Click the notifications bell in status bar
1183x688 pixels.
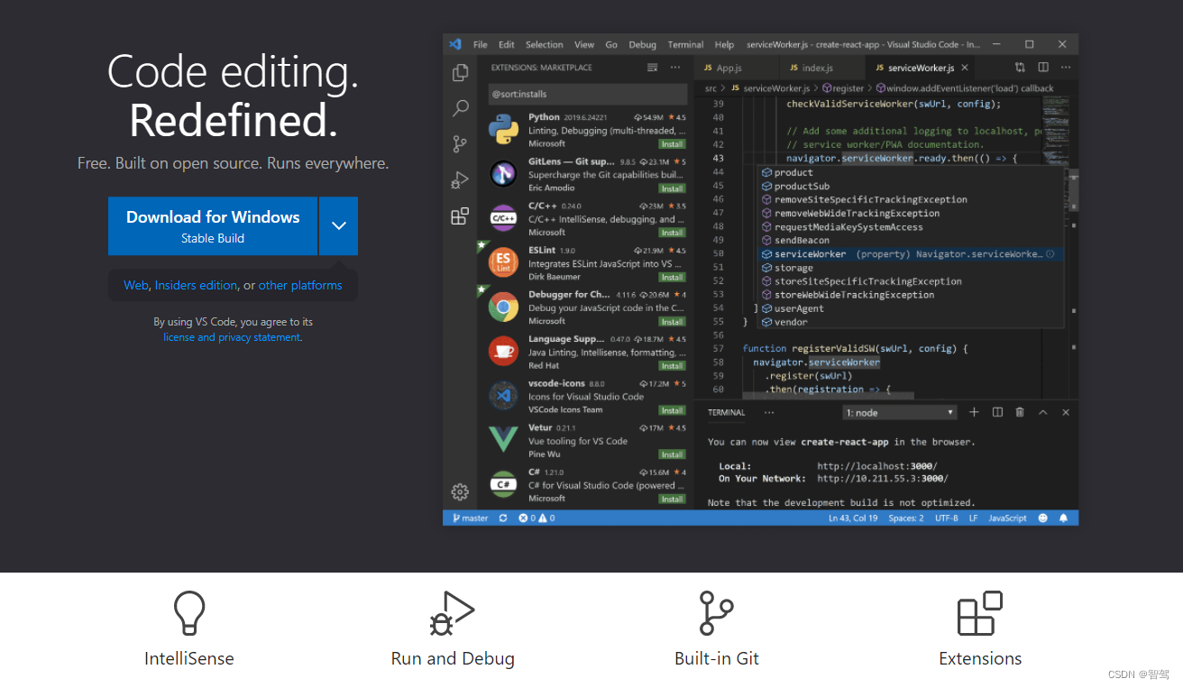point(1064,518)
